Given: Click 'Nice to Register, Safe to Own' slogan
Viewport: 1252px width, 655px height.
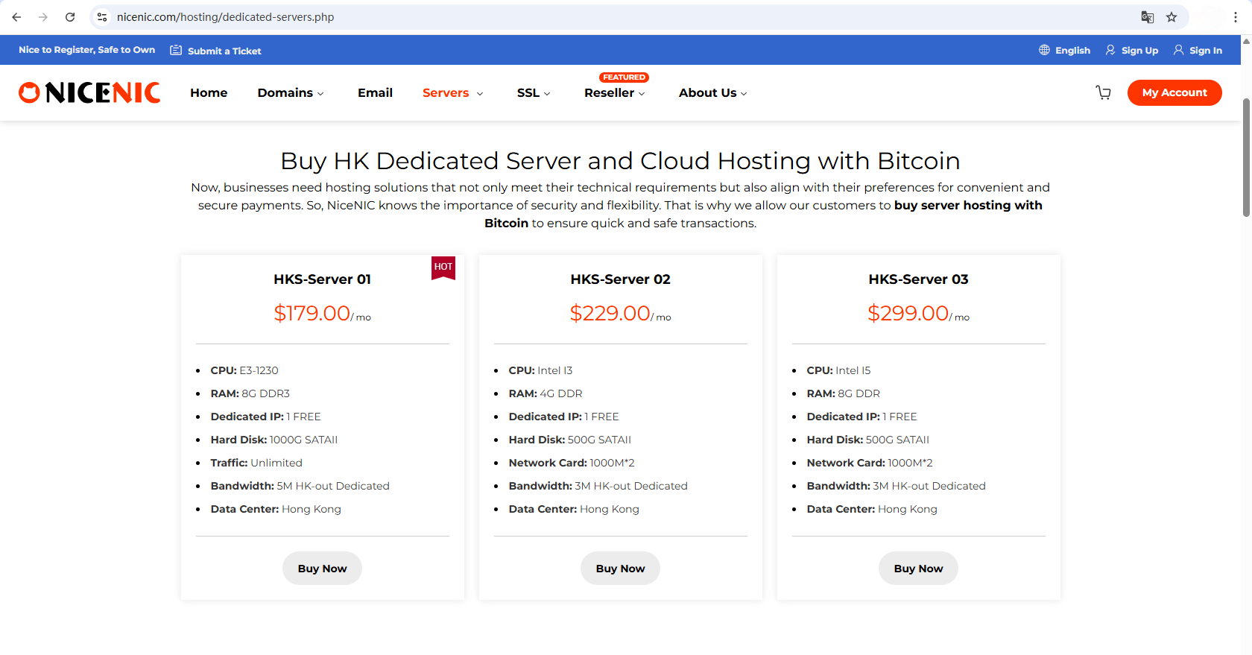Looking at the screenshot, I should point(86,50).
